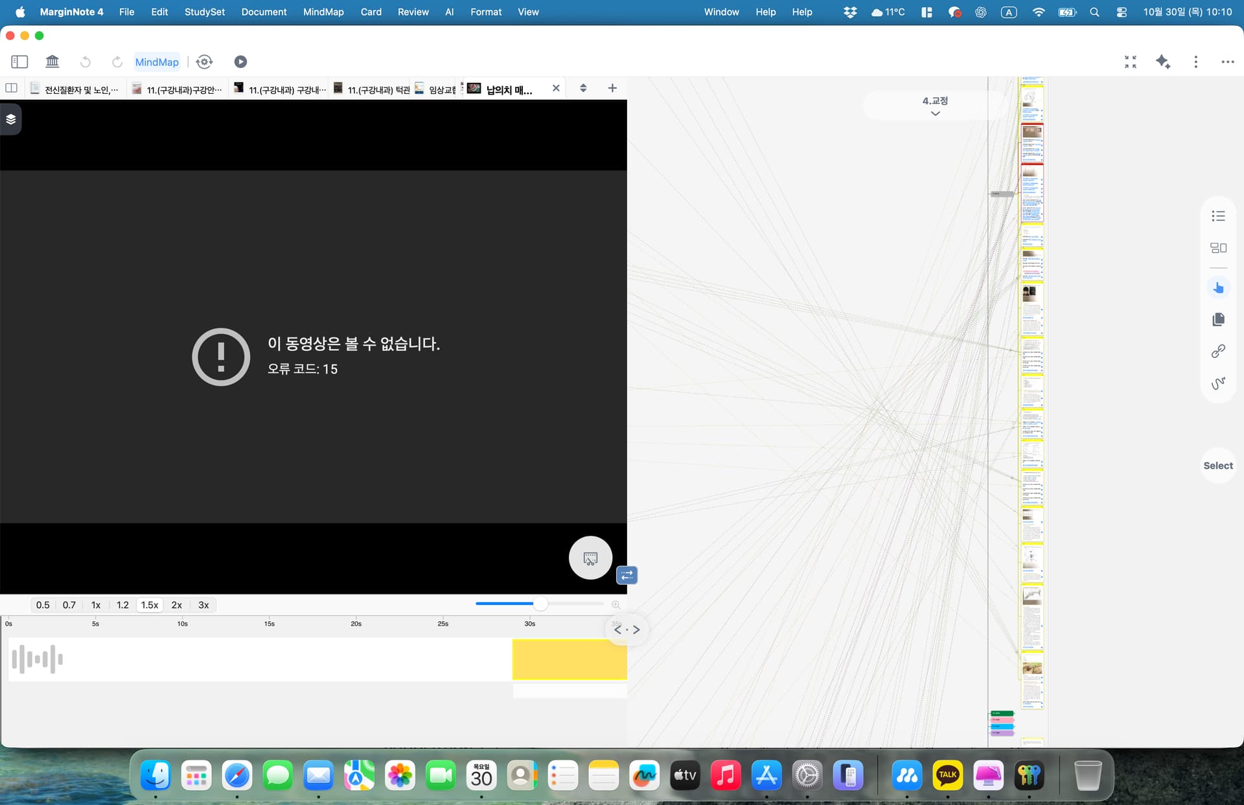
Task: Open the vertical three-dots menu
Action: tap(1195, 62)
